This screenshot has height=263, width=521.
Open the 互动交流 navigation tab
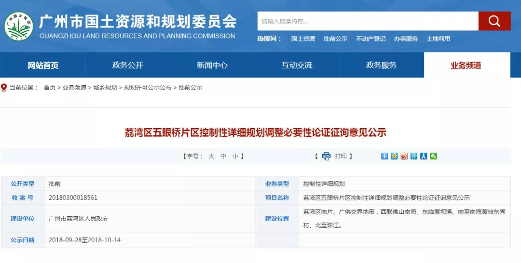point(297,65)
